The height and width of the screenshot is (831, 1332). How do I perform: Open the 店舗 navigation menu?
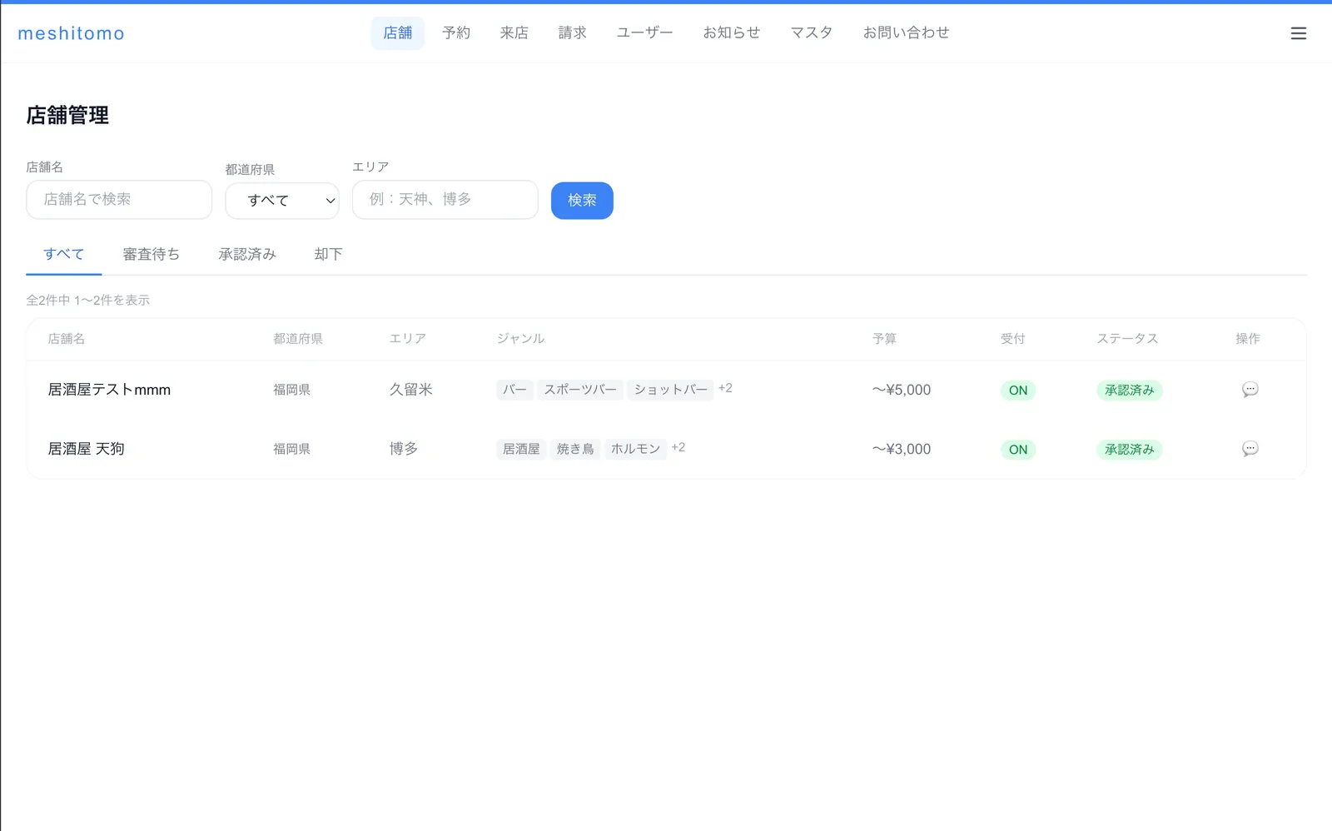click(397, 33)
